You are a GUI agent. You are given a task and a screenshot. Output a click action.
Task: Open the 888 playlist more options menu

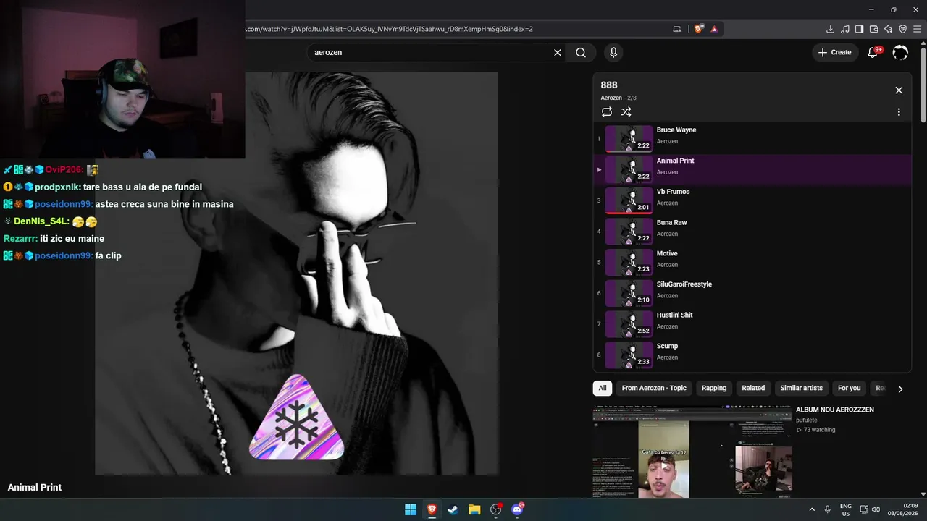coord(899,112)
